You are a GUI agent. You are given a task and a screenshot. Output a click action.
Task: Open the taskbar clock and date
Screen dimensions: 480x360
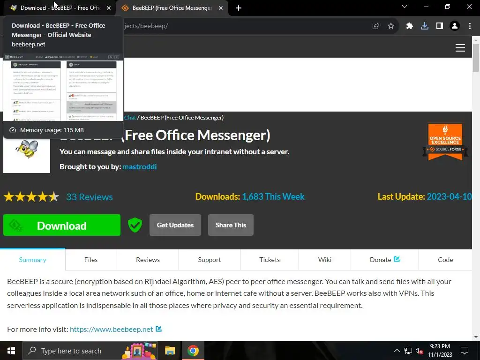pos(440,351)
